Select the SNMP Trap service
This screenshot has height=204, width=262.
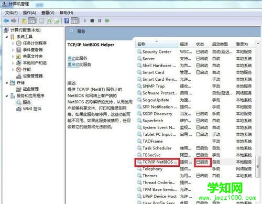[x=194, y=86]
